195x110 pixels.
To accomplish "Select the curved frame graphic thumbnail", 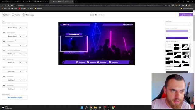I will click(186, 47).
